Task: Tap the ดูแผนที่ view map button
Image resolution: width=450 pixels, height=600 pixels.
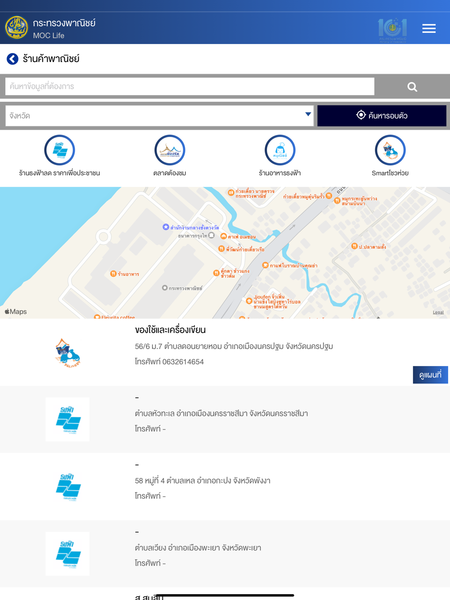Action: [x=430, y=375]
